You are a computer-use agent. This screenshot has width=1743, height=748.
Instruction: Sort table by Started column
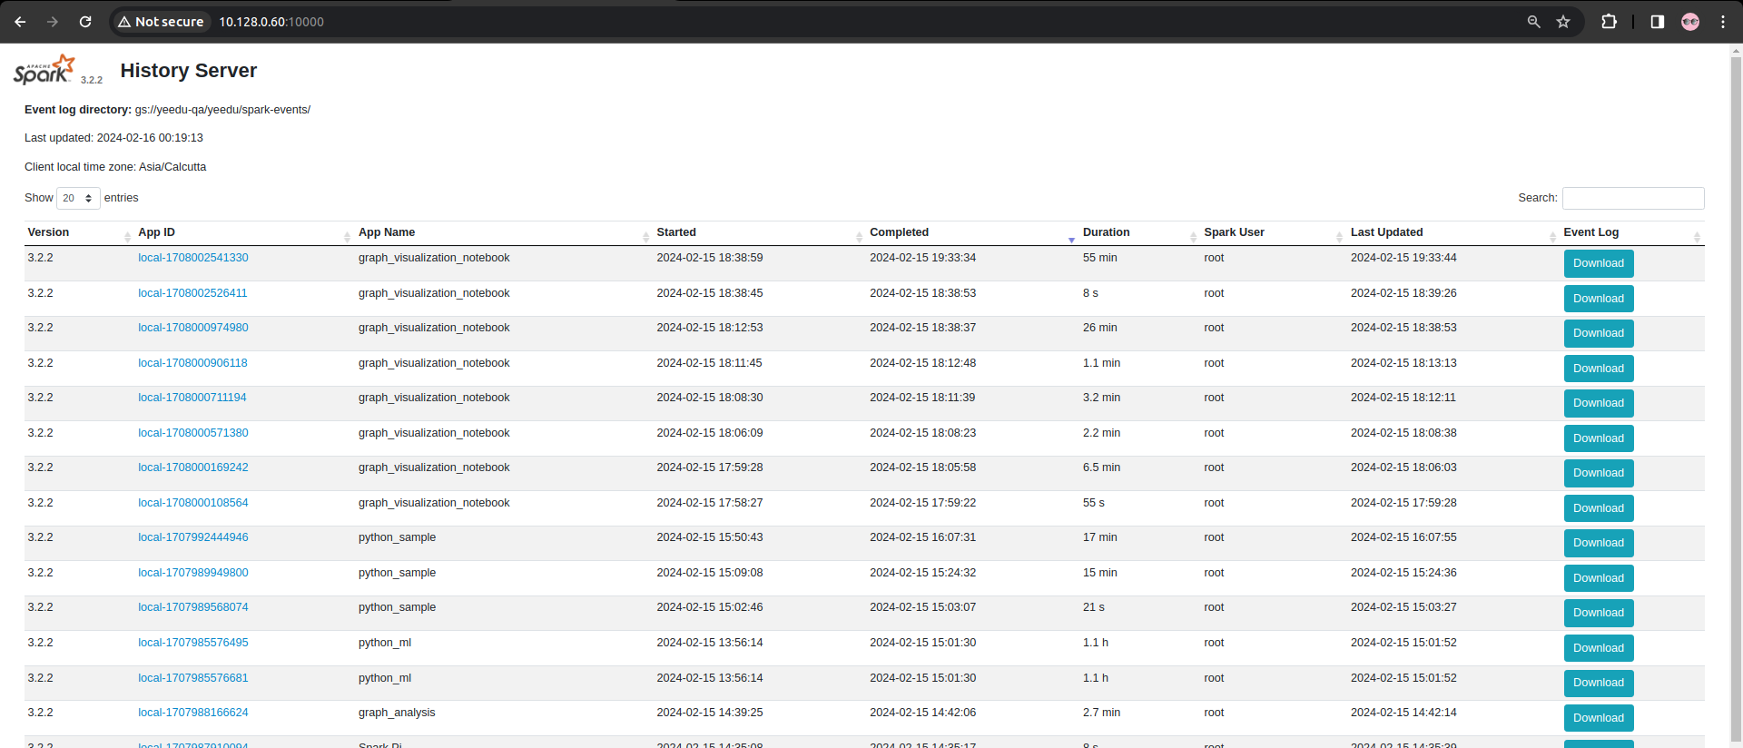[x=760, y=232]
